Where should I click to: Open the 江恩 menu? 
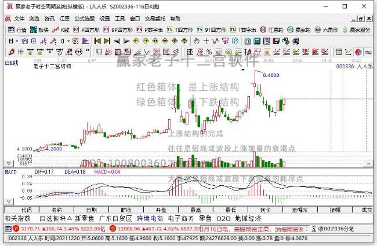64,19
